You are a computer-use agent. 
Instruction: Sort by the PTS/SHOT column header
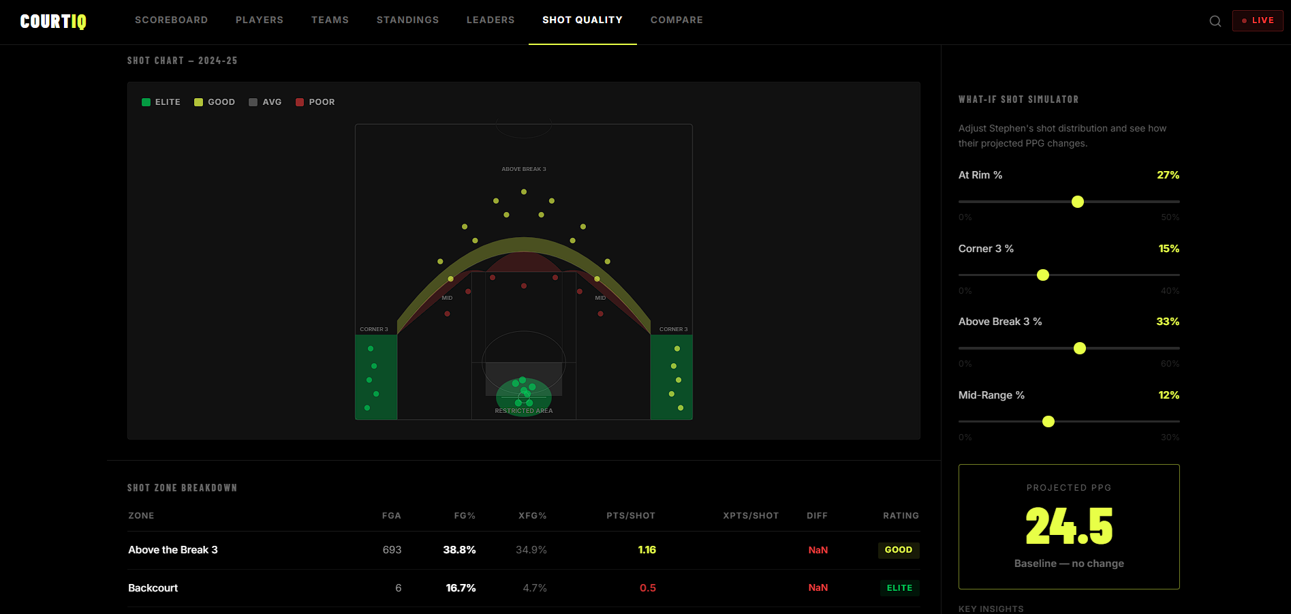pyautogui.click(x=631, y=516)
